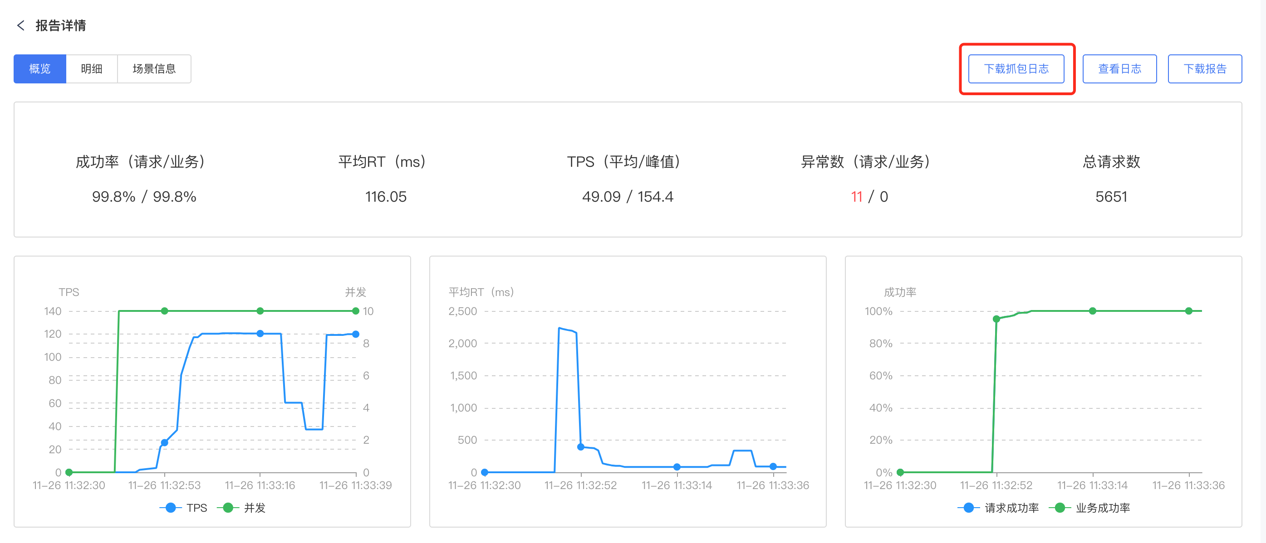Click the 平均RT value 116.05
The width and height of the screenshot is (1266, 543).
385,197
